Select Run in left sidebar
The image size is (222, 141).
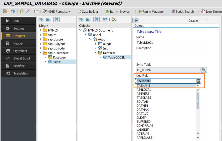pos(18,21)
